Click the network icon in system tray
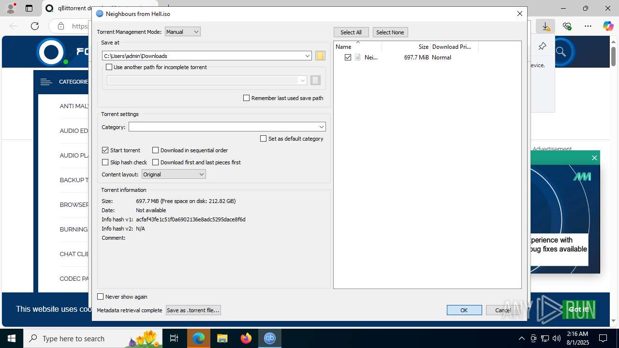The width and height of the screenshot is (619, 348). pyautogui.click(x=545, y=338)
